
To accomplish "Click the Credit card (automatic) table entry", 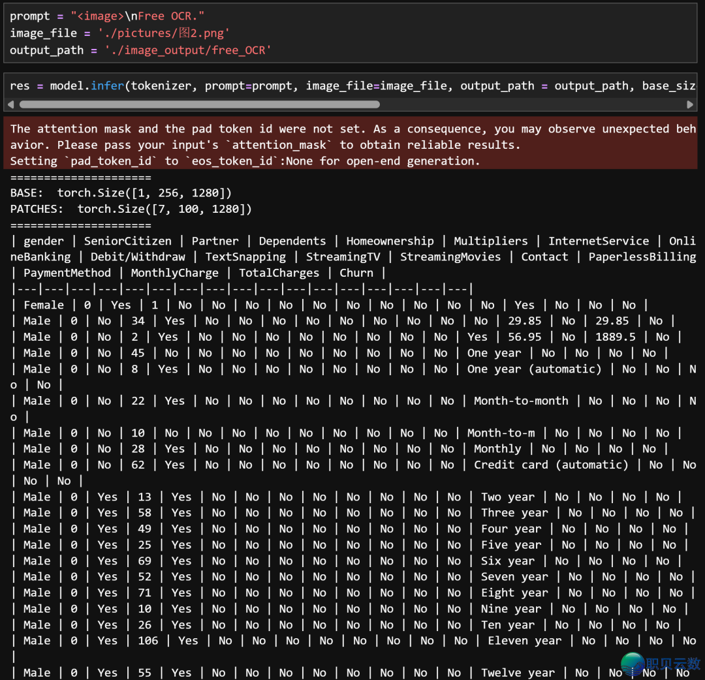I will [550, 465].
